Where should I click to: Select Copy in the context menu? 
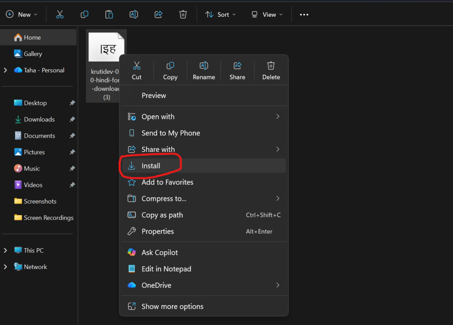point(170,70)
